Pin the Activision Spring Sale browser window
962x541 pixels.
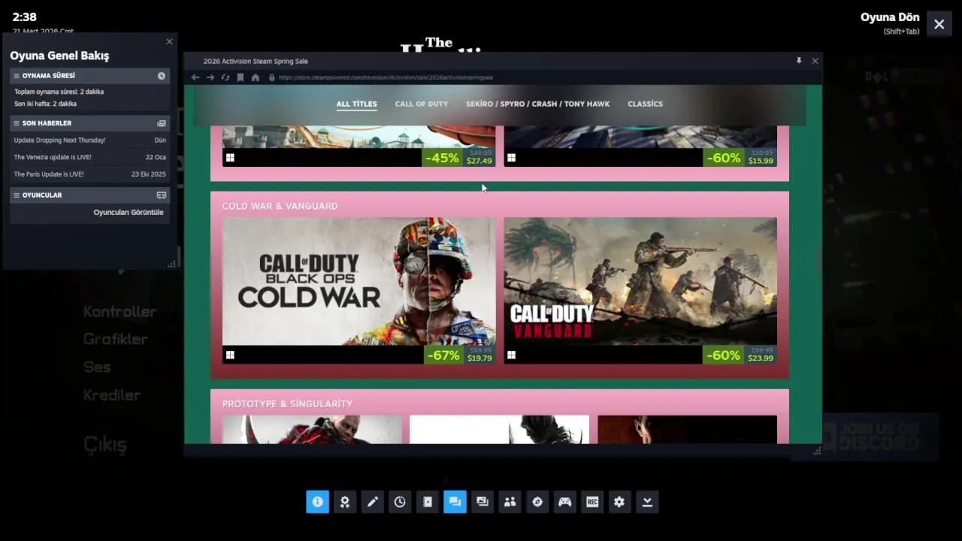[799, 61]
